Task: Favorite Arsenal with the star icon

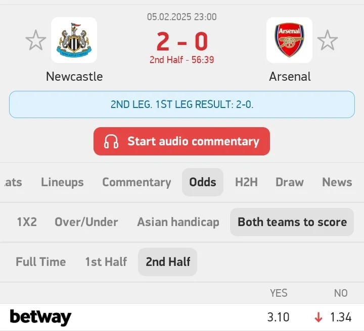Action: pos(327,40)
